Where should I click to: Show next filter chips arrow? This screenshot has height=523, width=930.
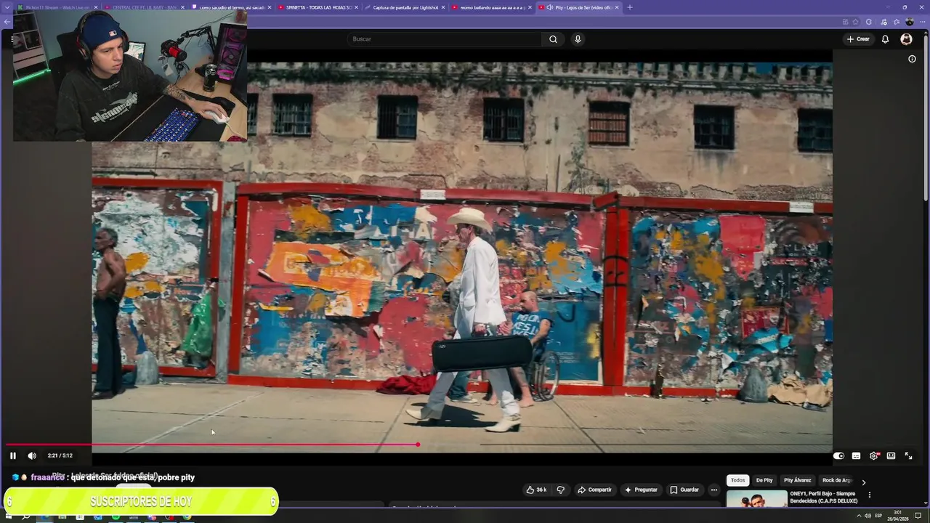(863, 482)
